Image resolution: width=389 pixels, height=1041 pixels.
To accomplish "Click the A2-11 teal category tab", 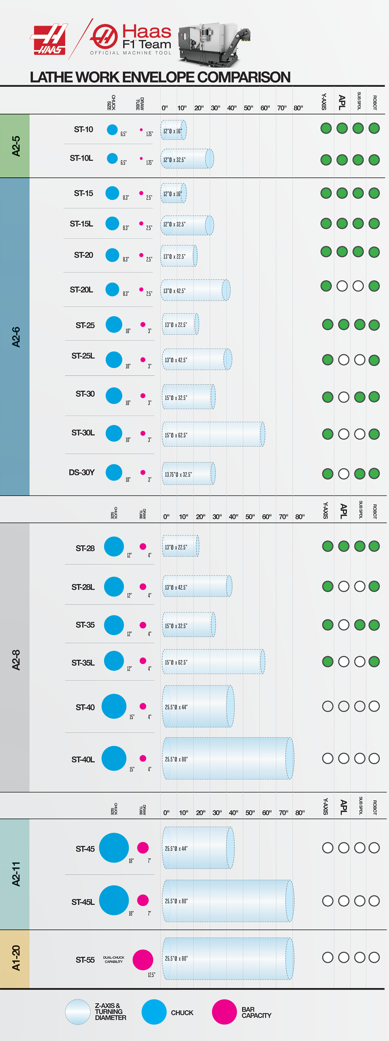I will tap(15, 874).
